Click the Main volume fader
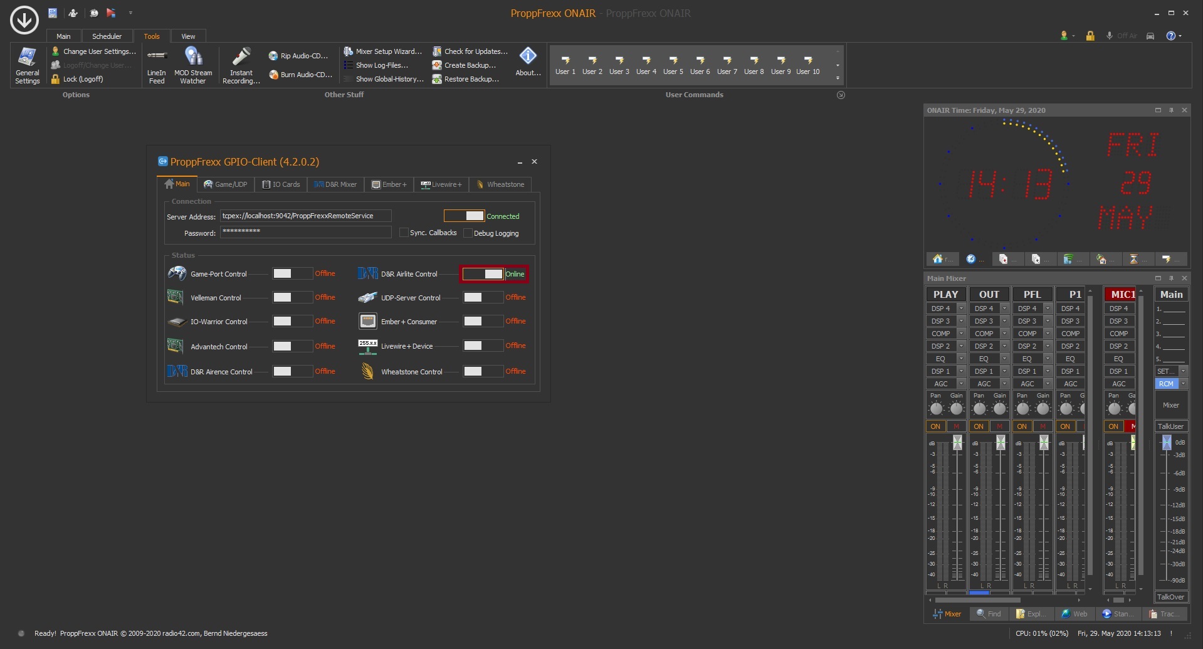1203x649 pixels. [1167, 443]
